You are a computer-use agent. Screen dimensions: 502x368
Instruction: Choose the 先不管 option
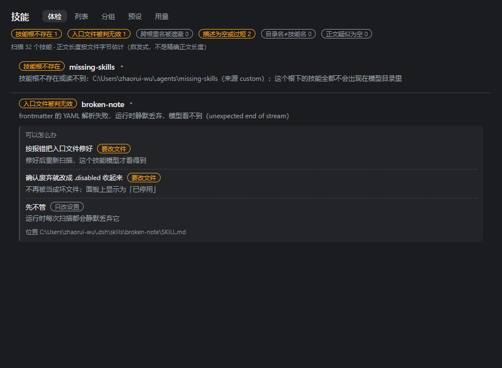[x=36, y=207]
